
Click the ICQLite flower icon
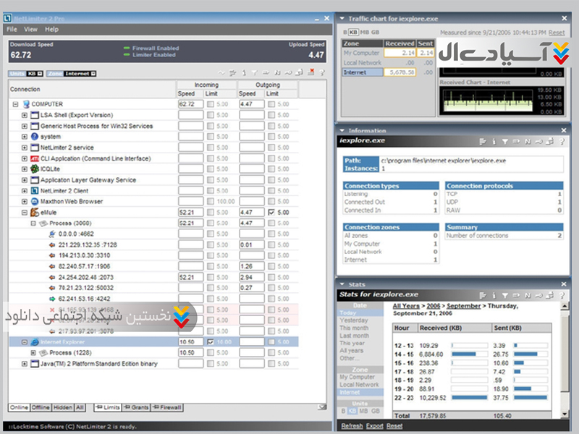pyautogui.click(x=34, y=169)
